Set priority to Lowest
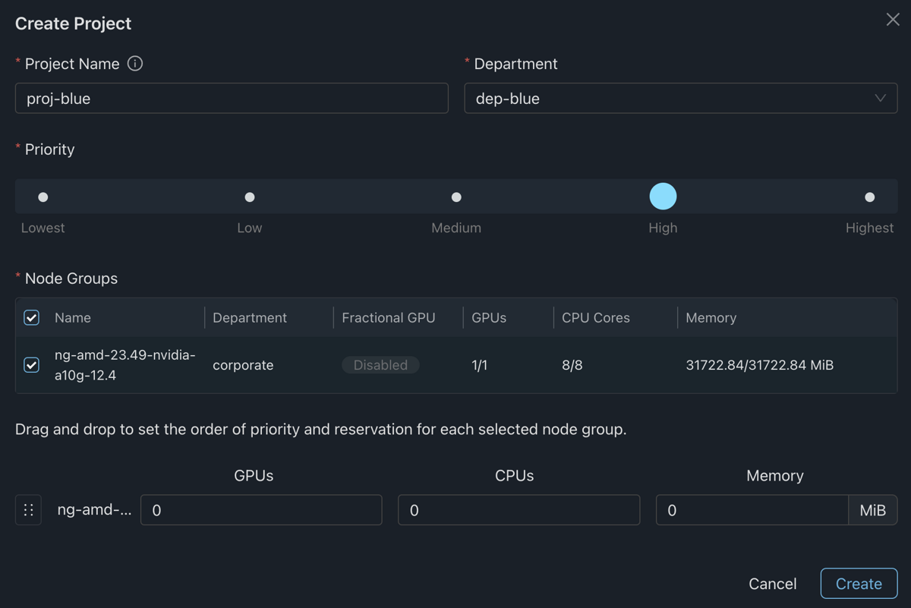Screen dimensions: 911x608 tap(43, 197)
